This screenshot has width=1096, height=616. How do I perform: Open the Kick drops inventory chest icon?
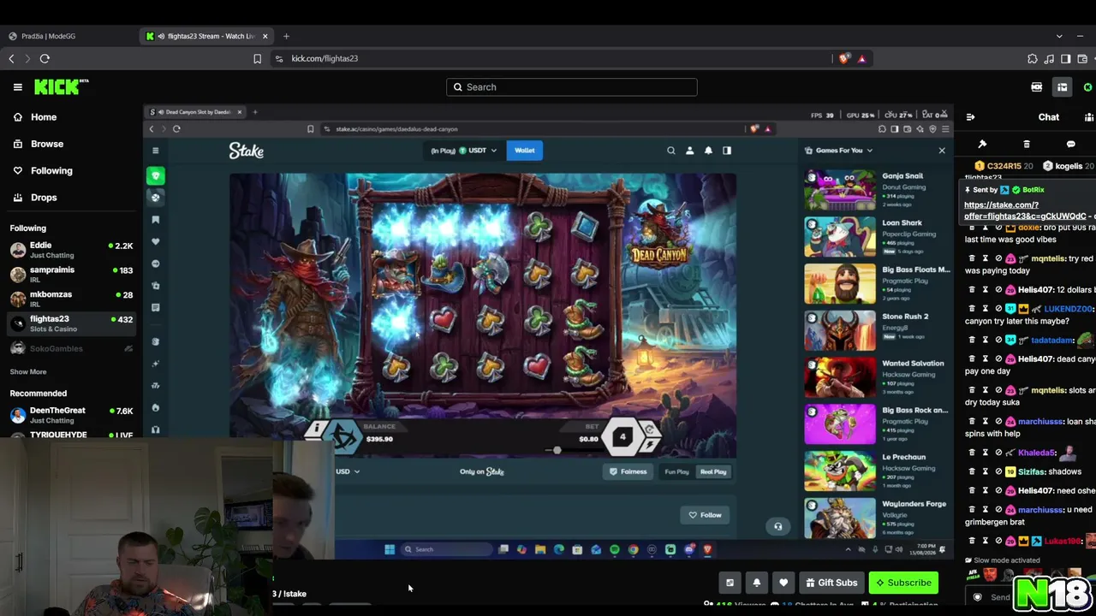(x=1063, y=86)
